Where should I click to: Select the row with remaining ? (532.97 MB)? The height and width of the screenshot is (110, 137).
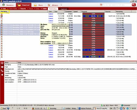click(x=66, y=36)
